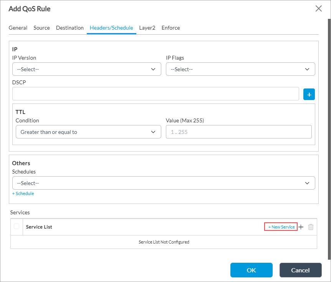Go to the Source tab
This screenshot has height=282, width=331.
41,28
